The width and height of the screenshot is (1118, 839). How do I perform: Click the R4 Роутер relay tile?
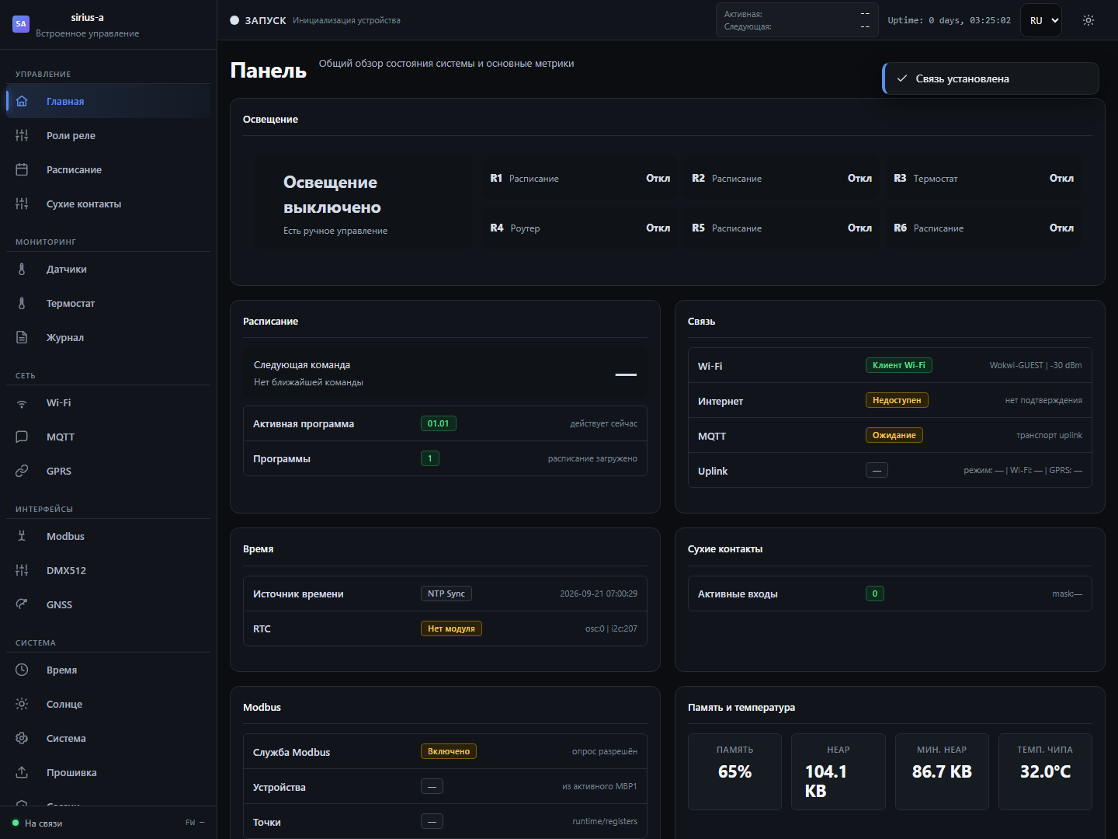[580, 228]
